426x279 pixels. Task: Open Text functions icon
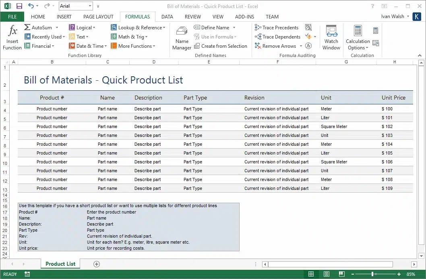[x=72, y=37]
